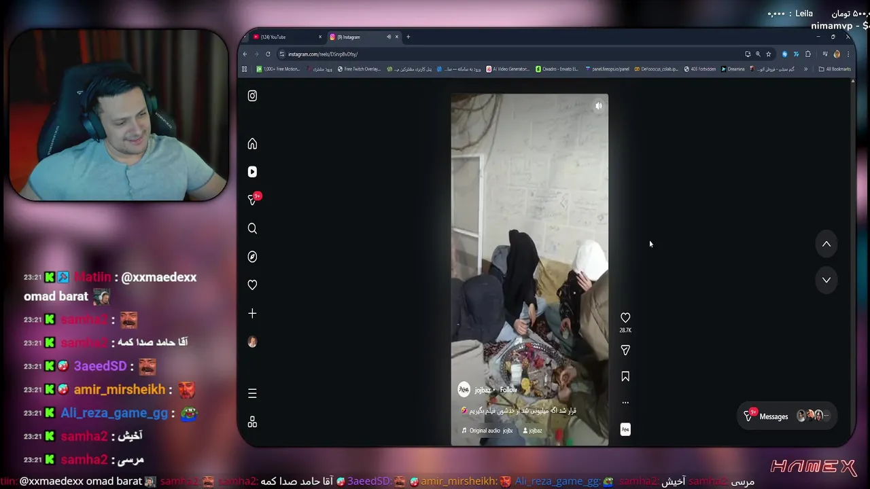Open the Meta apps grid icon in sidebar
Image resolution: width=870 pixels, height=489 pixels.
(x=252, y=422)
